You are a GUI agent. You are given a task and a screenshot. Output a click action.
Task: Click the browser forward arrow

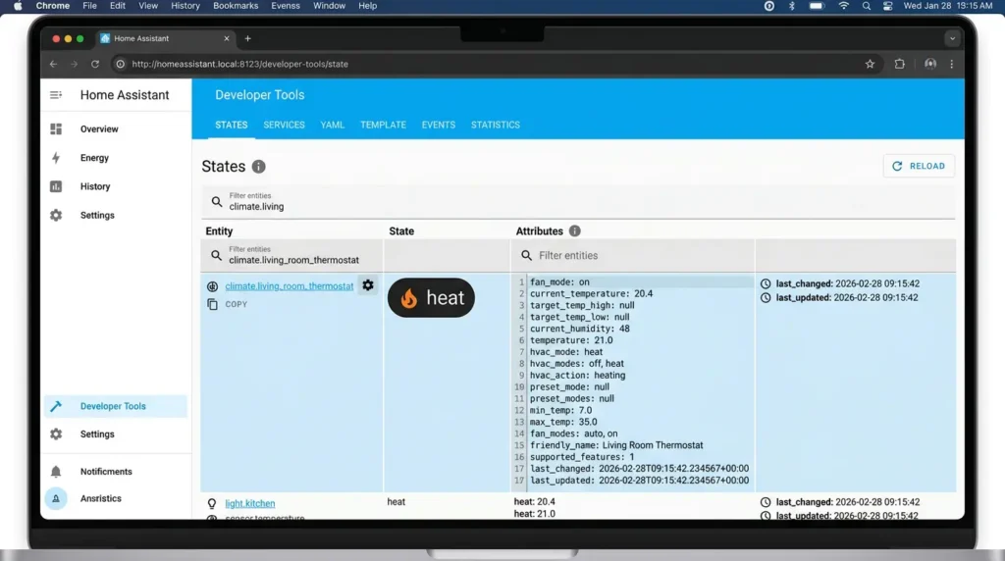pos(75,64)
